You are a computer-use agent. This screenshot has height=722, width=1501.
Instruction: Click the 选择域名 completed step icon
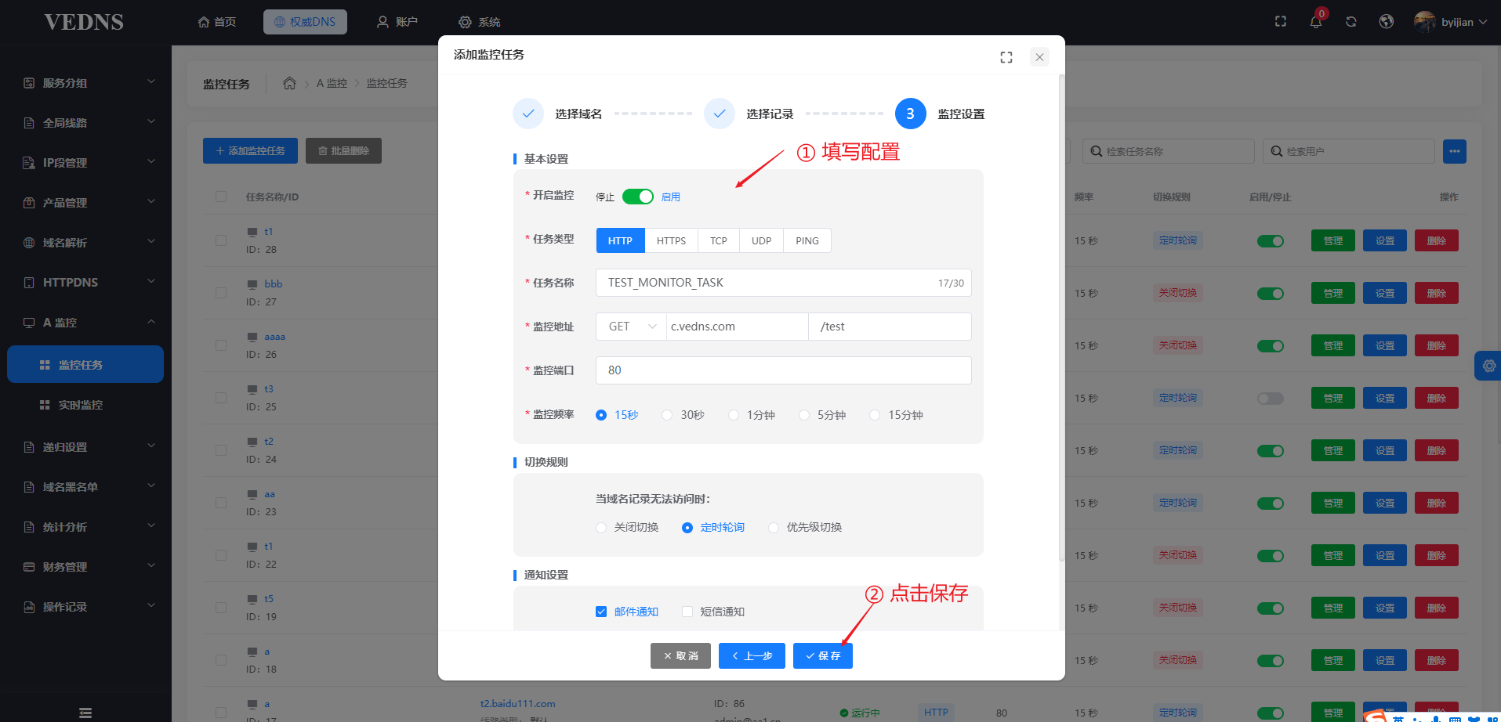pos(528,114)
